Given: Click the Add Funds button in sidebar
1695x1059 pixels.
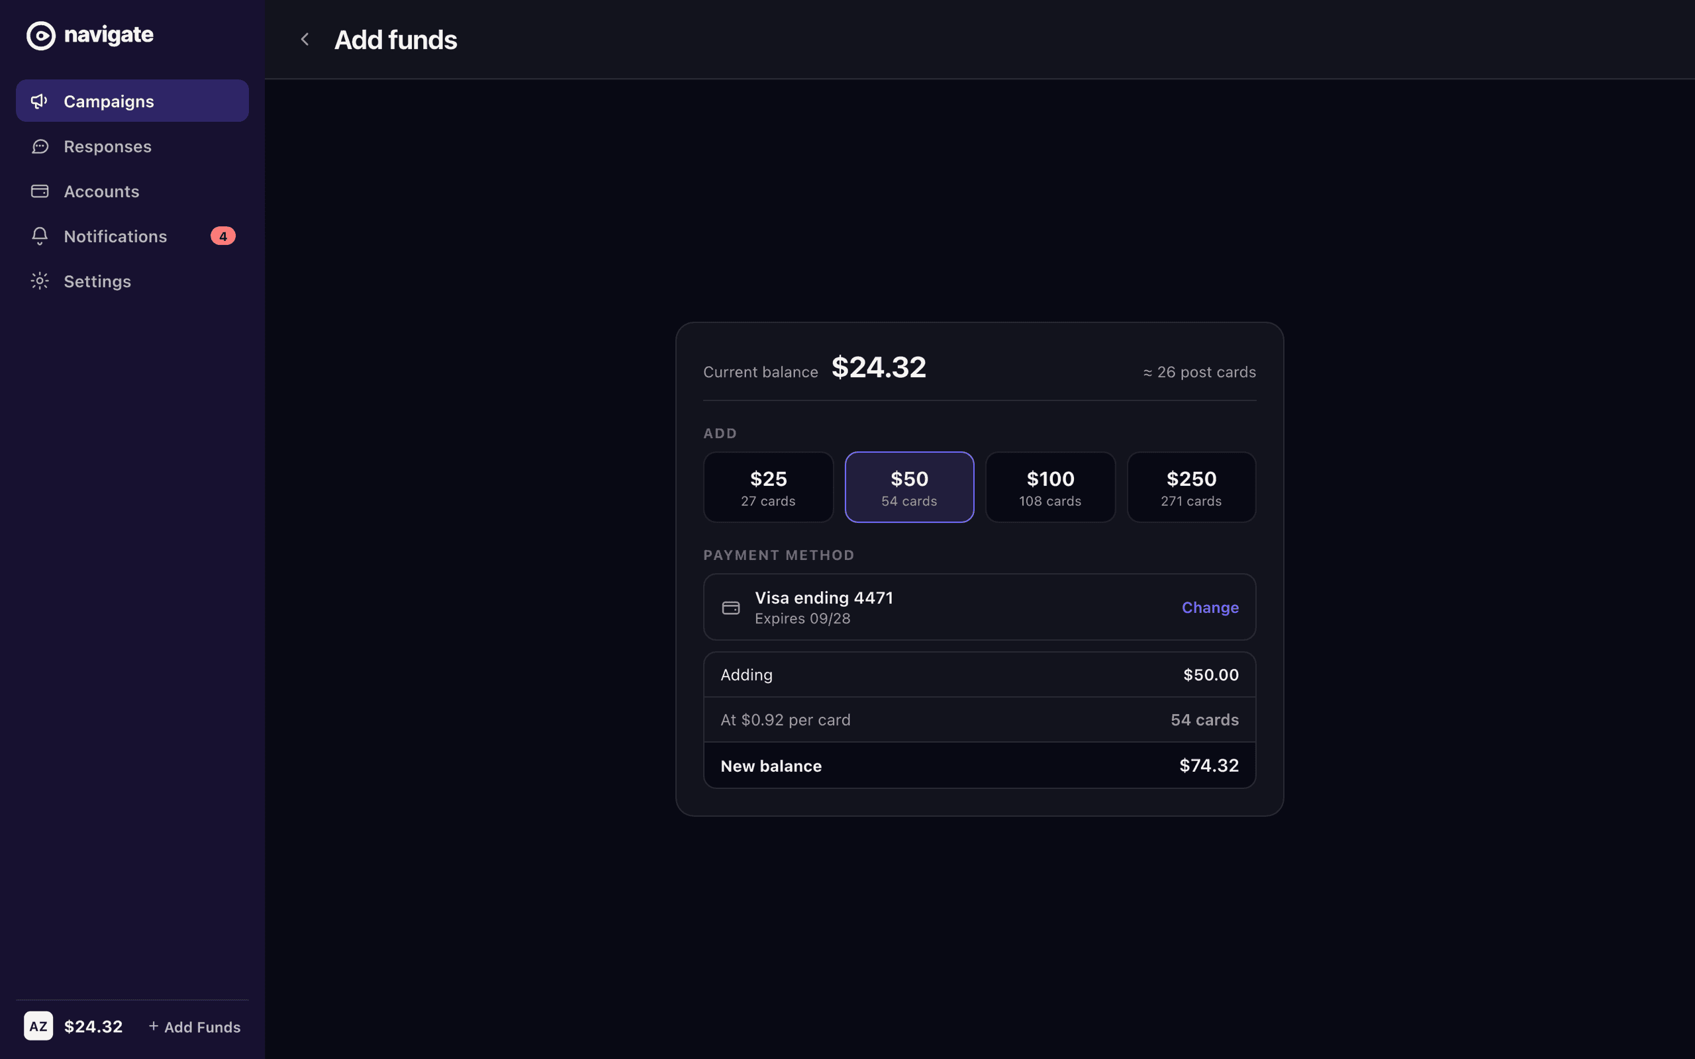Looking at the screenshot, I should click(x=195, y=1027).
